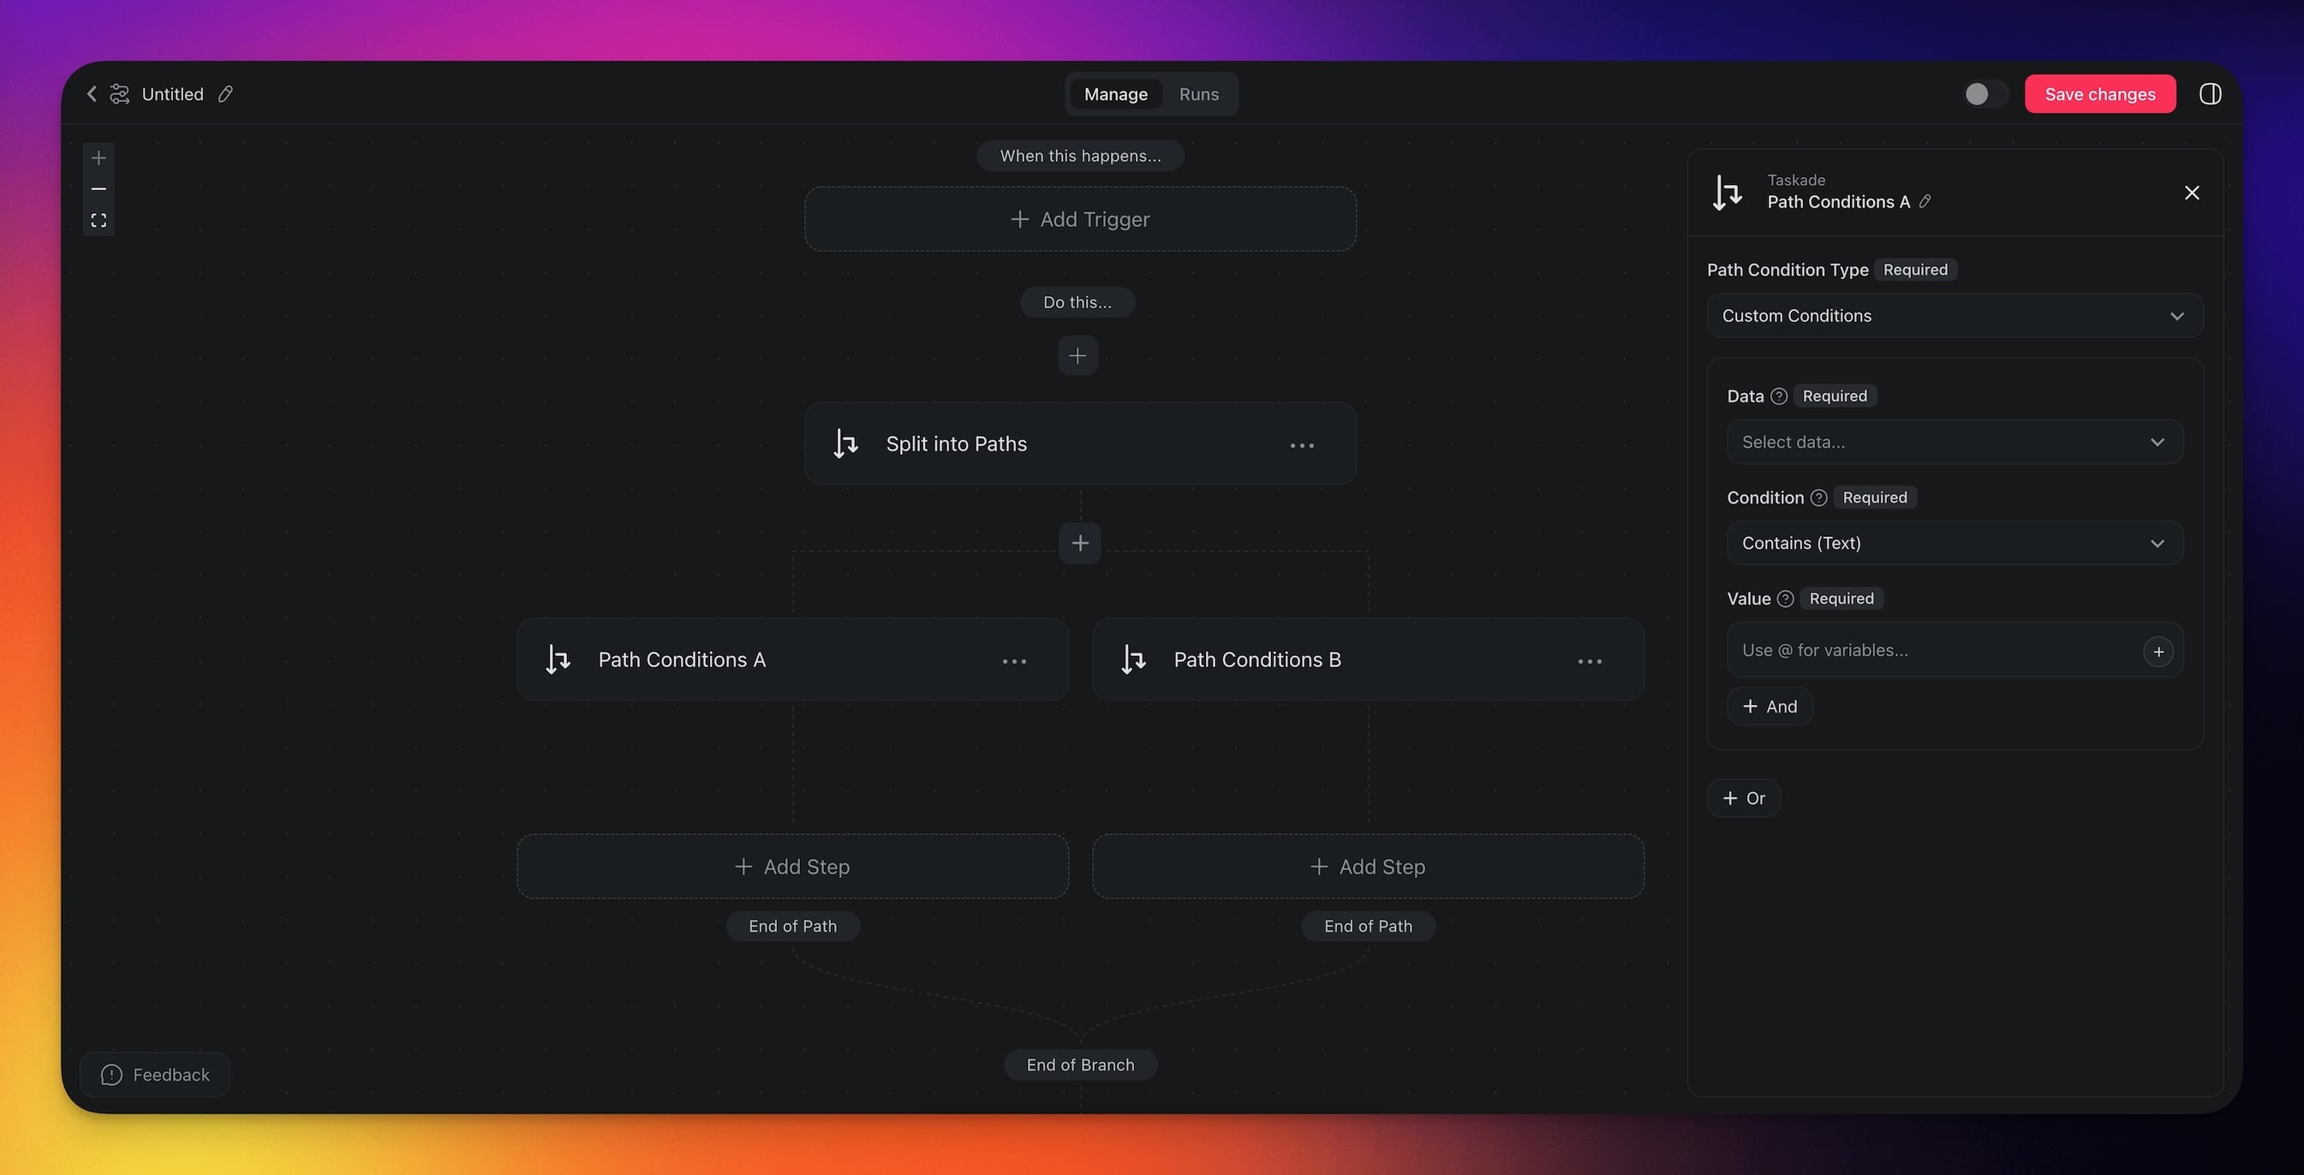Screen dimensions: 2304x1175
Task: Enable the automation toggle switch
Action: [1985, 94]
